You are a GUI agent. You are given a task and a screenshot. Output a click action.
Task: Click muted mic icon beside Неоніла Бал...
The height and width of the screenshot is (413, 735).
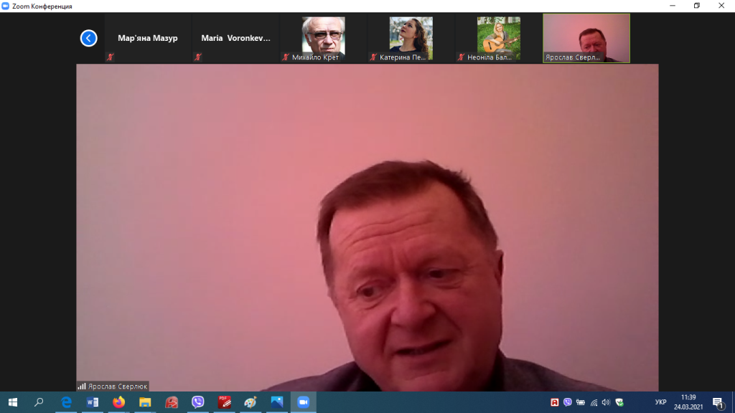click(461, 57)
